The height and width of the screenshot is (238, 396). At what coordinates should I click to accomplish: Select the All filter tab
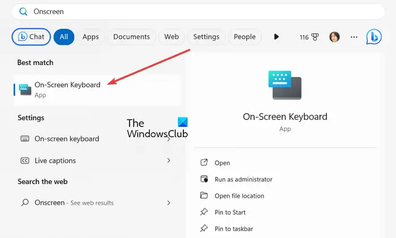pyautogui.click(x=64, y=37)
